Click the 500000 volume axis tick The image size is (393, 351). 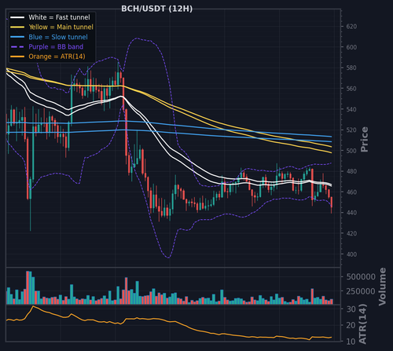[x=361, y=276]
